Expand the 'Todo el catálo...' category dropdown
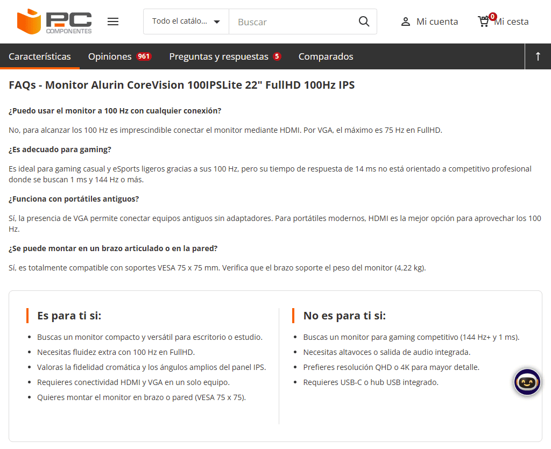 pyautogui.click(x=186, y=22)
